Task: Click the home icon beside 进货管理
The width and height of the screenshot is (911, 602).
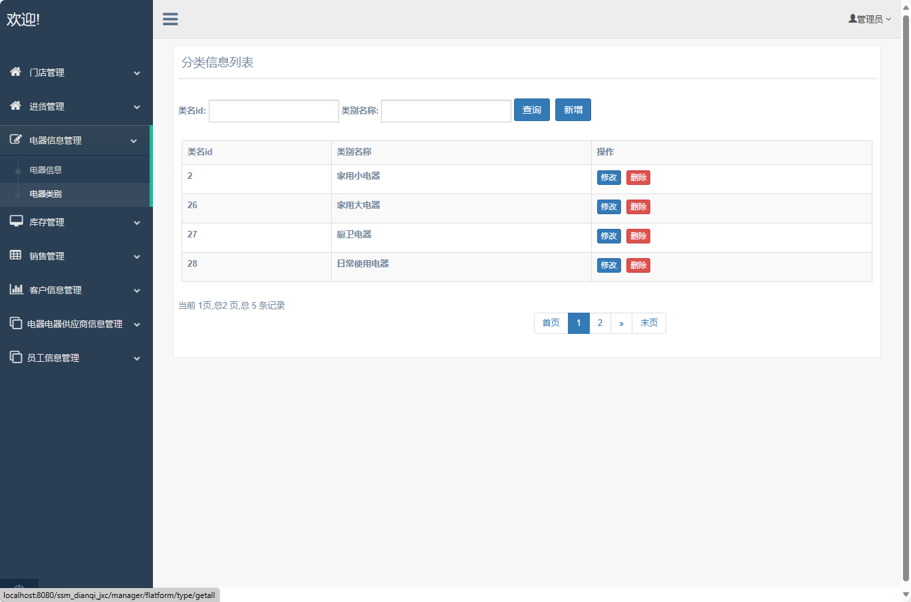Action: 15,106
